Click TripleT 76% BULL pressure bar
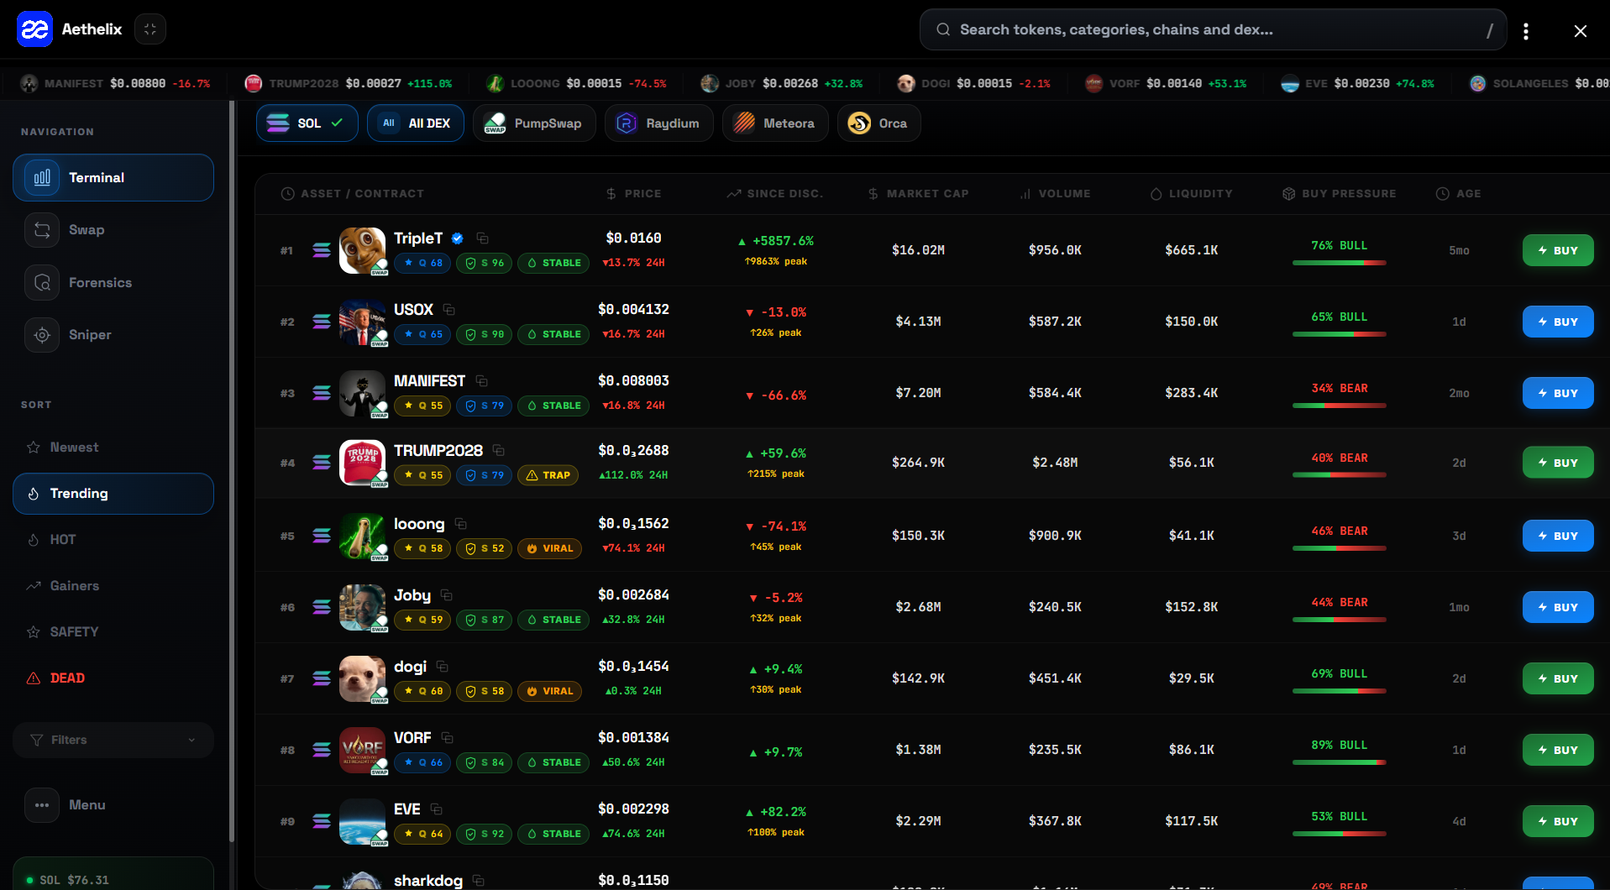The width and height of the screenshot is (1610, 890). click(1340, 263)
